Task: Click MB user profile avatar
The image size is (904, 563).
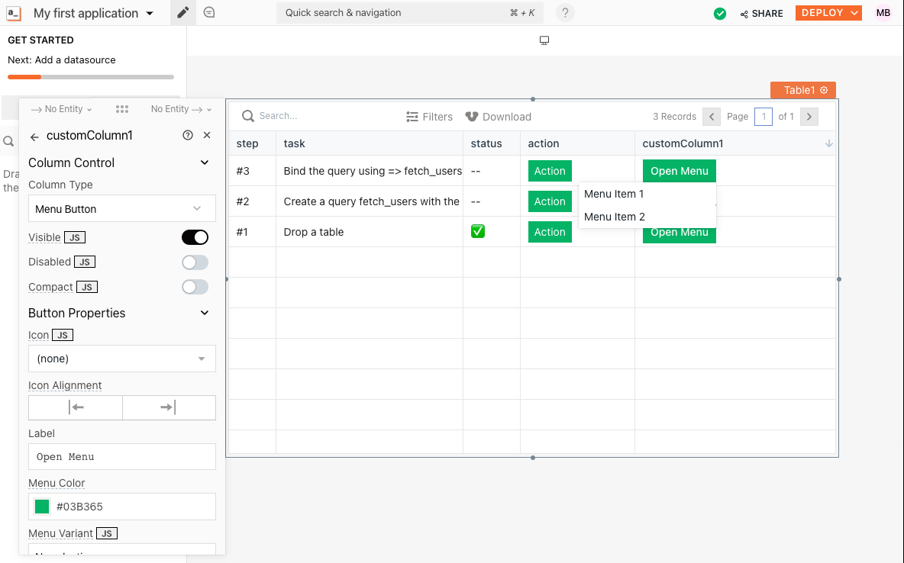Action: coord(883,13)
